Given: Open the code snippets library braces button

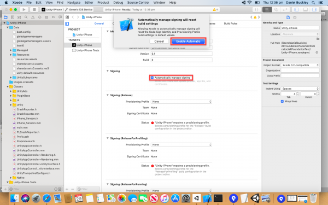Looking at the screenshot, I should pos(256,9).
